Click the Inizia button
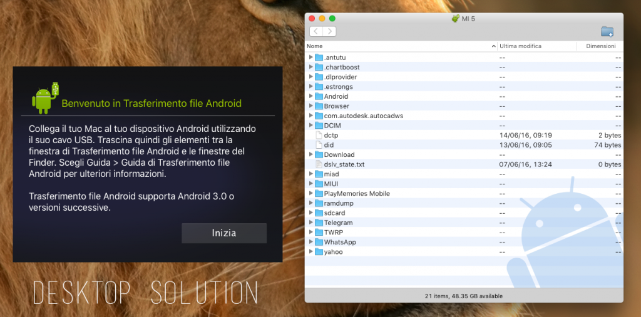Viewport: 641px width, 317px height. click(224, 233)
